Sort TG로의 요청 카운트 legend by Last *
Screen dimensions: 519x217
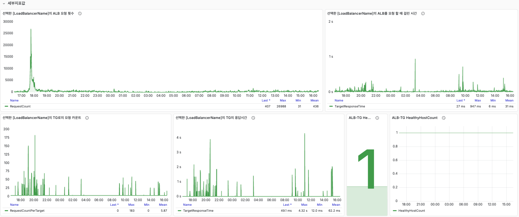click(x=114, y=205)
